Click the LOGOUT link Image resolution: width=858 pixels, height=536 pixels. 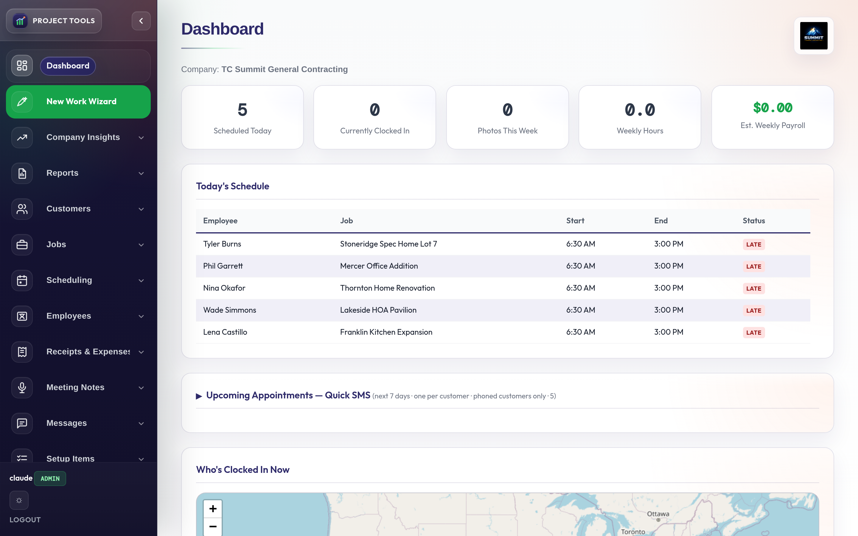click(x=25, y=520)
